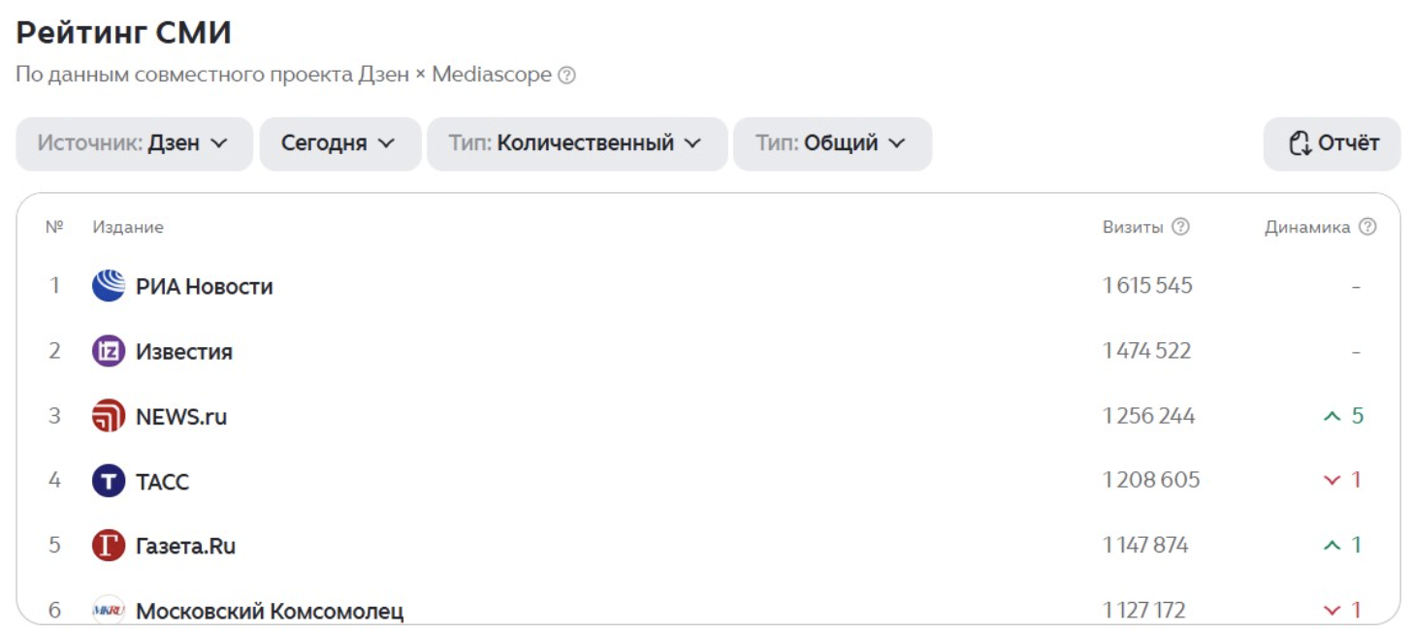
Task: Click the ТАСС dark blue logo icon
Action: click(x=109, y=481)
